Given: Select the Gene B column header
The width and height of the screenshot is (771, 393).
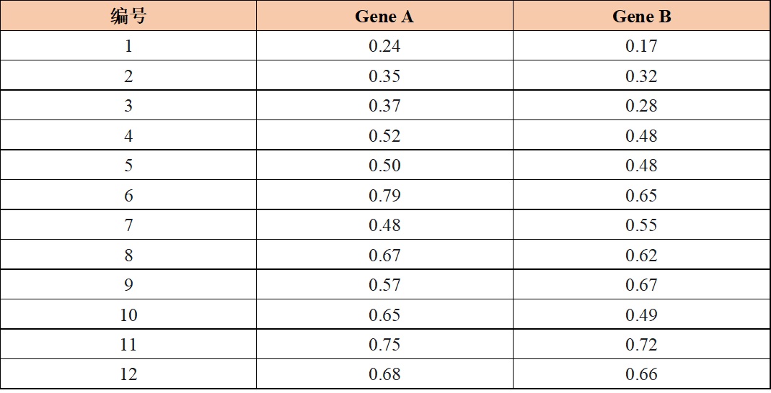Looking at the screenshot, I should pos(641,17).
